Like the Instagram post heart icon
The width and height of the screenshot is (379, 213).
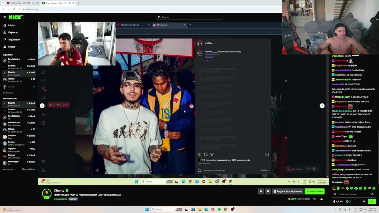pos(200,154)
